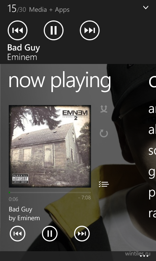Switch to the adjacent pivot header on the right
The image size is (156, 261).
152,81
